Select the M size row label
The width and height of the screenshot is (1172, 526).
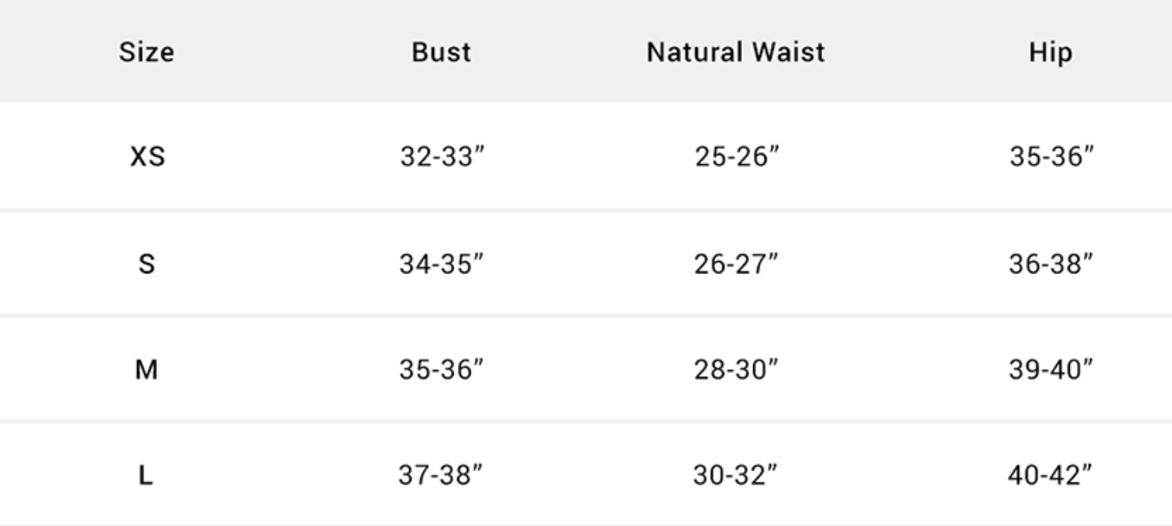click(147, 369)
